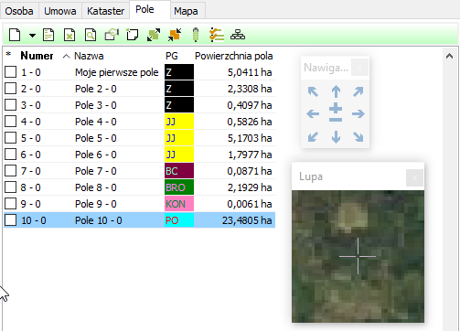Click the area value 0,0061 ha
Viewport: 460px width, 331px height.
[x=250, y=204]
